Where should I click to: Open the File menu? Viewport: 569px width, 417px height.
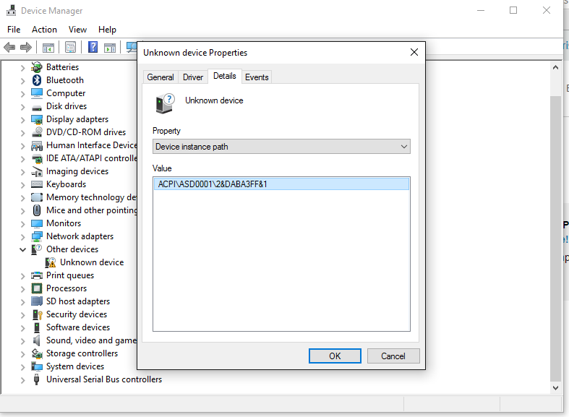tap(14, 30)
